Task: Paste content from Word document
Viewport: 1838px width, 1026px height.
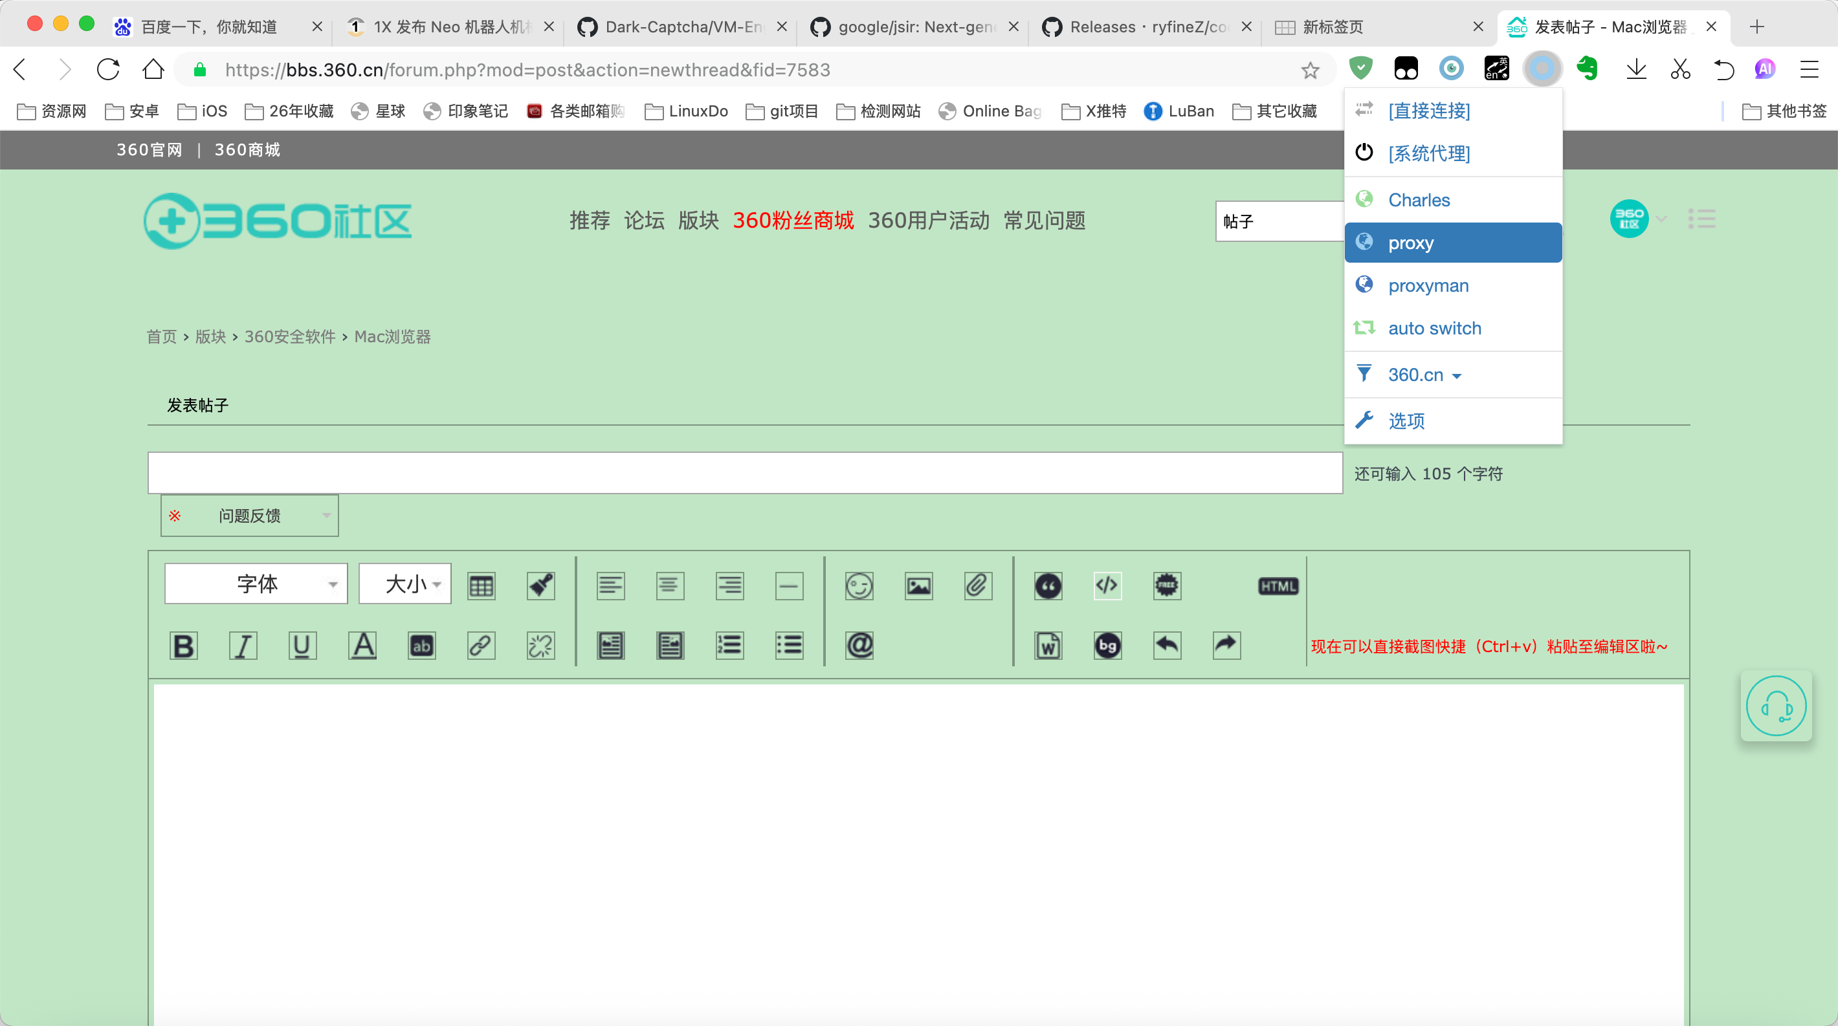Action: point(1048,645)
